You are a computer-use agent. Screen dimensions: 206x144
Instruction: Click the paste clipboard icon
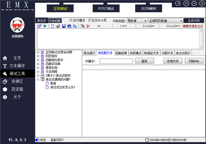pos(69,26)
